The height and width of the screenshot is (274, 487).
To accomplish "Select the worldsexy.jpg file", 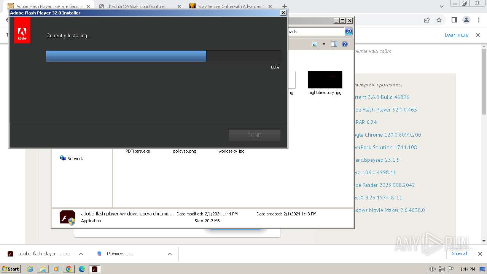I will click(231, 151).
